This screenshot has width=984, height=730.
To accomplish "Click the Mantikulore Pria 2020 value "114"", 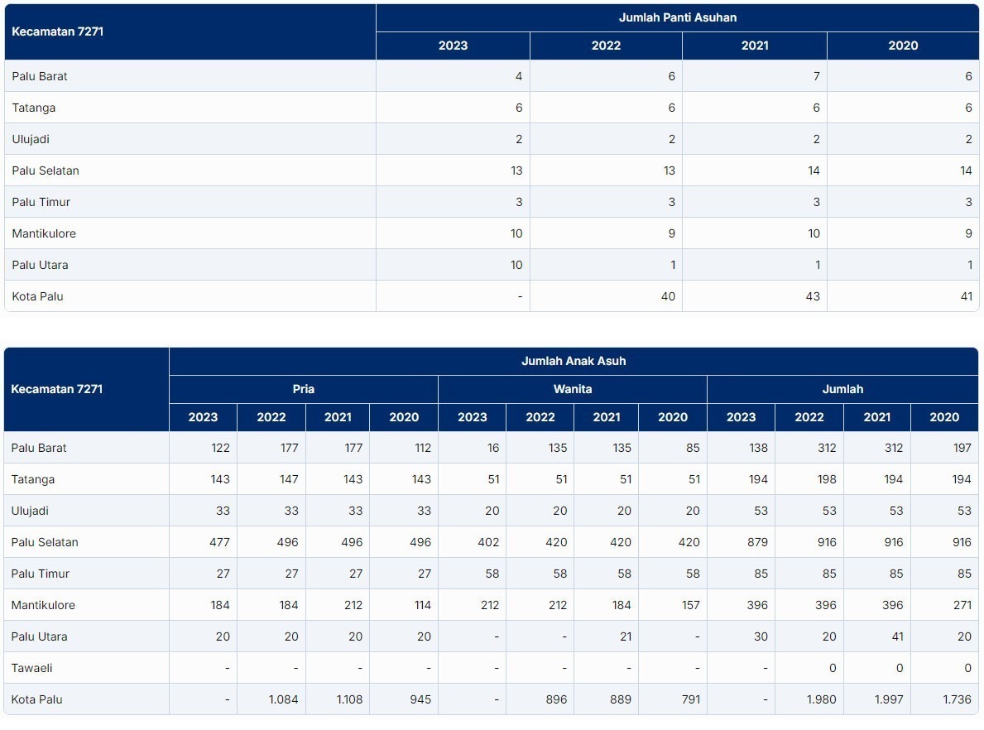I will tap(423, 605).
